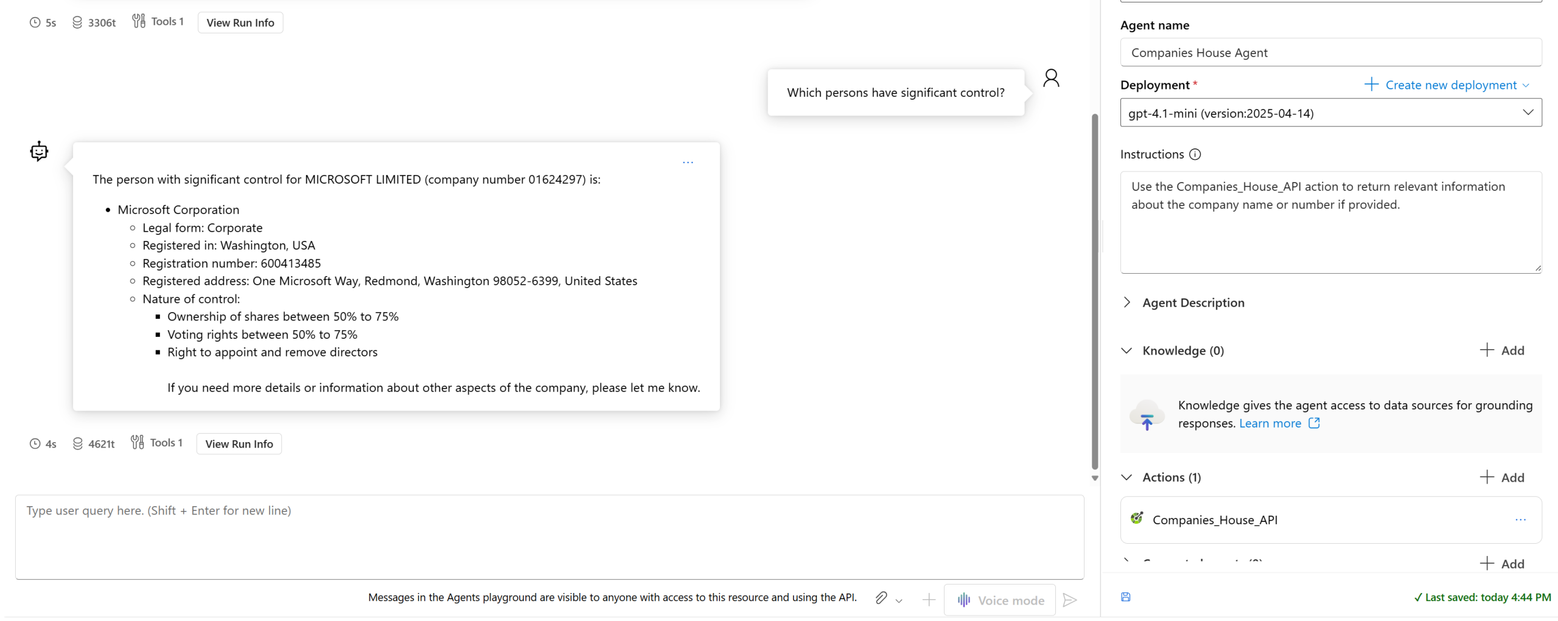Click the paperclip attachment icon
The width and height of the screenshot is (1558, 621).
tap(881, 598)
